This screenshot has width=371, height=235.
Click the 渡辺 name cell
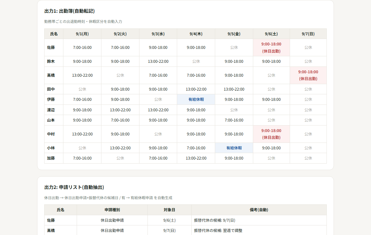pyautogui.click(x=54, y=110)
